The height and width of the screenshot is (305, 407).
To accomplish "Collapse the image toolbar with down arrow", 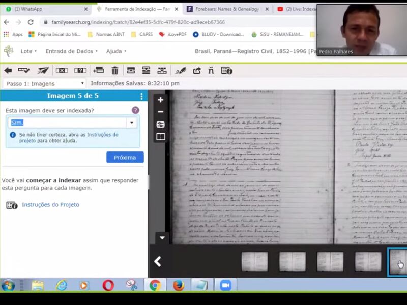I will tap(162, 237).
